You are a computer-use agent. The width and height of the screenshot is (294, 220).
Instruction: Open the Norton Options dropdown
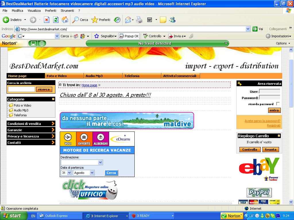[283, 44]
